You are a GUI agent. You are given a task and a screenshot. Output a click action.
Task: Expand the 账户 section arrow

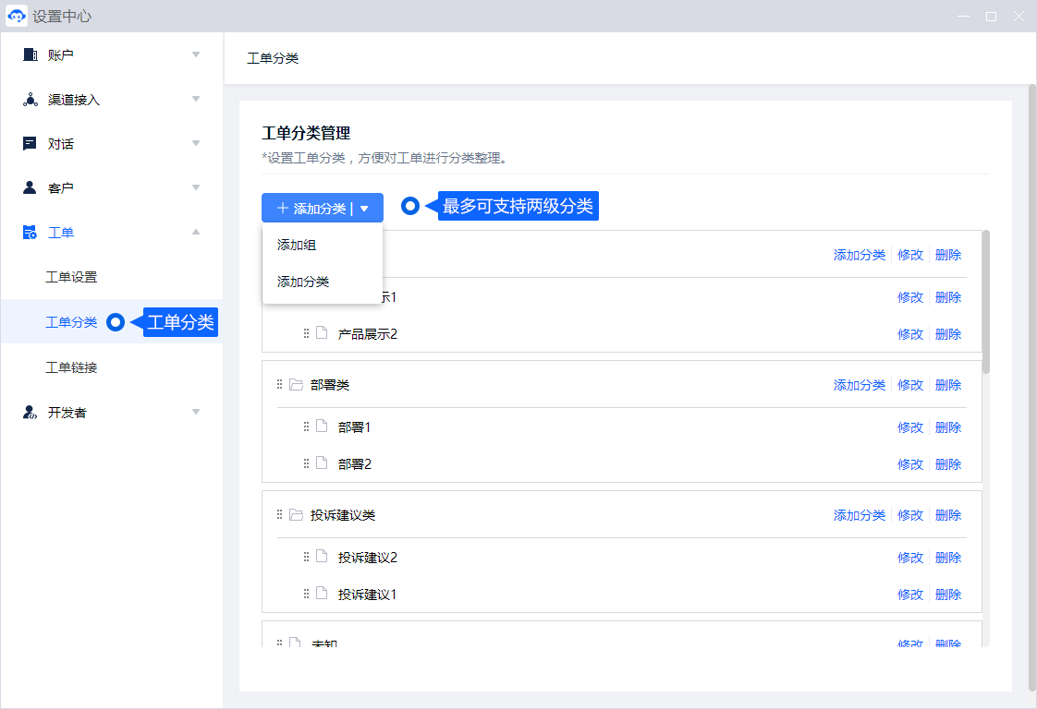196,55
